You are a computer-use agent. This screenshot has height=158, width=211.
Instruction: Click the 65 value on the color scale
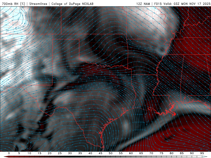[x=141, y=153]
